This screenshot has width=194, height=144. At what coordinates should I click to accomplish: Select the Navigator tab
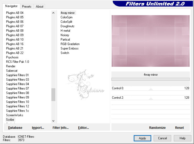click(x=11, y=6)
